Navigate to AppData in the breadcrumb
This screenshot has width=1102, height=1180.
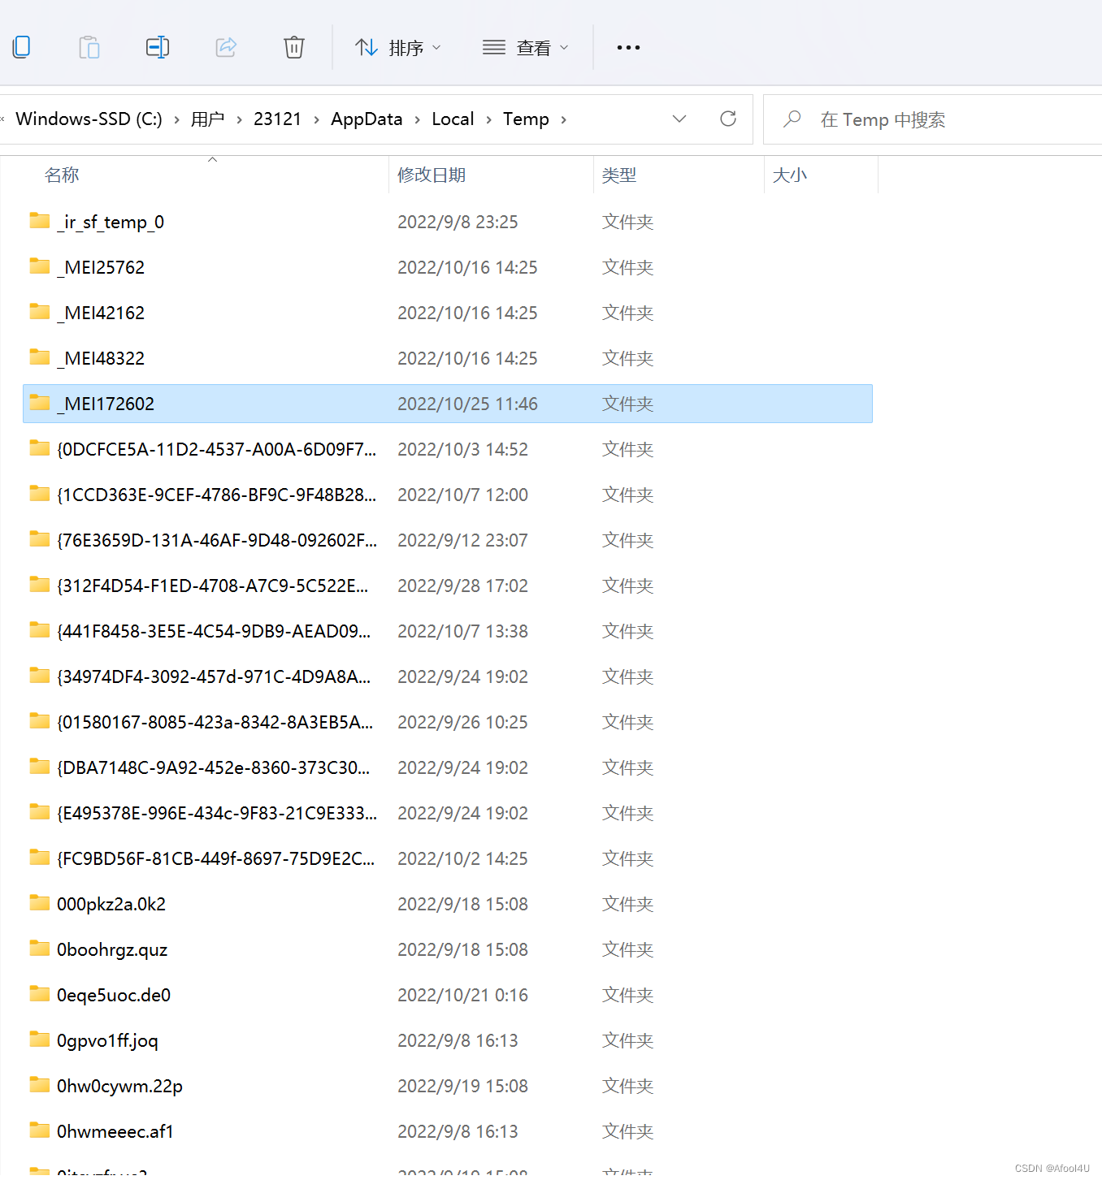(367, 119)
